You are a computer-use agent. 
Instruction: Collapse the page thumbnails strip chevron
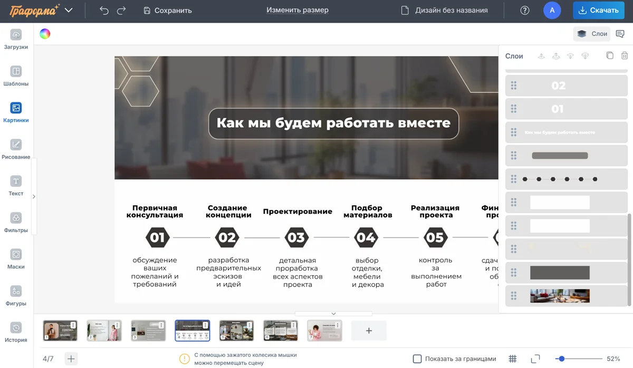coord(333,314)
